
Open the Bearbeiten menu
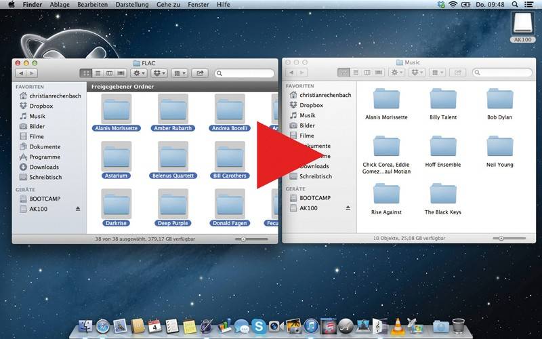click(92, 5)
